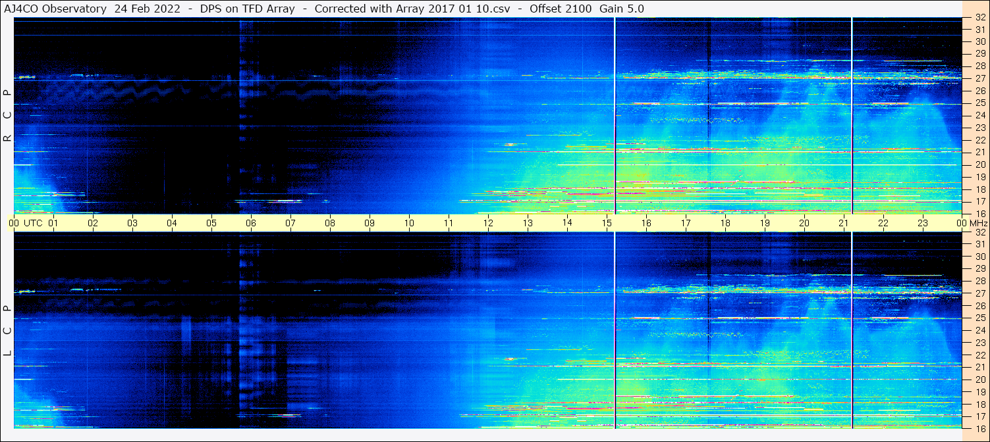Select hour "21" on the time axis
This screenshot has width=990, height=442.
(x=844, y=223)
